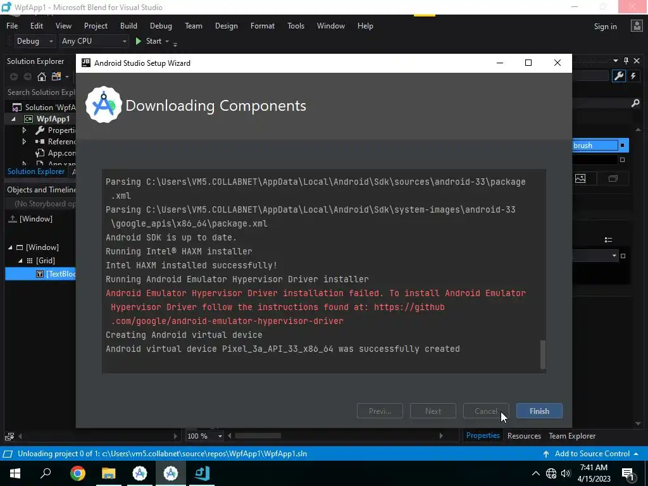Select the Properties wrench icon in Properties panel
The width and height of the screenshot is (648, 486).
[619, 76]
